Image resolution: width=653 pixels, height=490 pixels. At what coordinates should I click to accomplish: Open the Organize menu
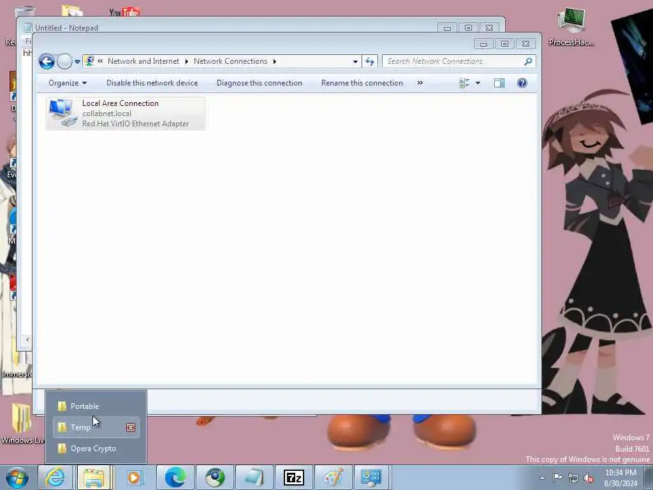[68, 83]
